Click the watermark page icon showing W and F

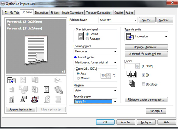[46, 89]
